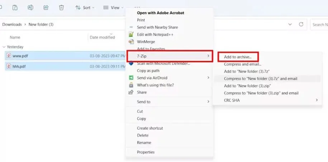Click the Notepad++ icon in the context menu

click(131, 34)
